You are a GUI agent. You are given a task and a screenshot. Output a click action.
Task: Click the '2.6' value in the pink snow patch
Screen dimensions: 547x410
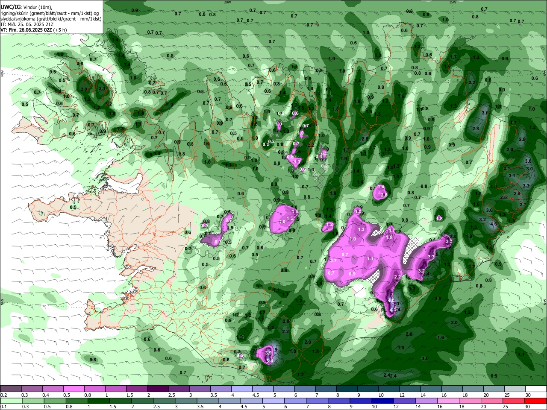click(x=384, y=195)
